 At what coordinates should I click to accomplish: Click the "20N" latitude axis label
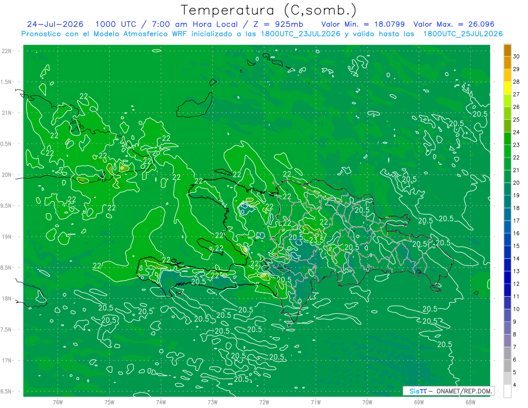pos(7,175)
